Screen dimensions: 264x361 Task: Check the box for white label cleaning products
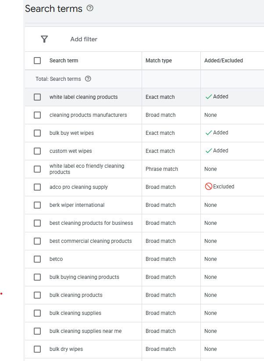point(37,97)
